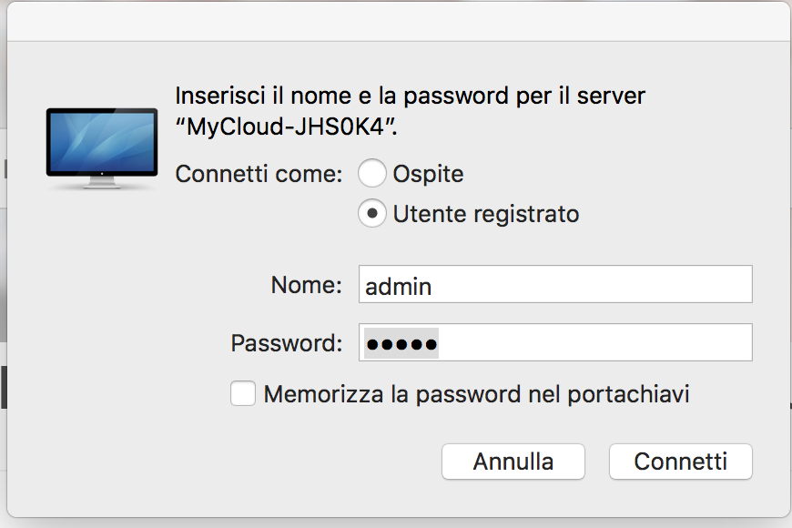Viewport: 792px width, 528px height.
Task: Click the "Memorizza la password nel portachiavi" label text
Action: [476, 394]
